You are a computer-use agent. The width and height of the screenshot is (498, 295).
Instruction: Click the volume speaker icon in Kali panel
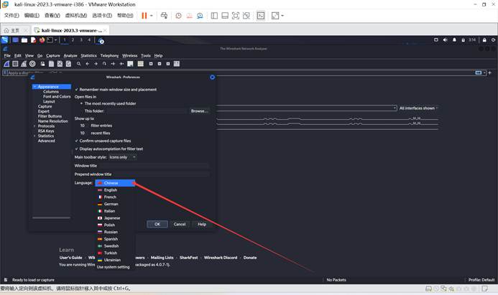446,40
